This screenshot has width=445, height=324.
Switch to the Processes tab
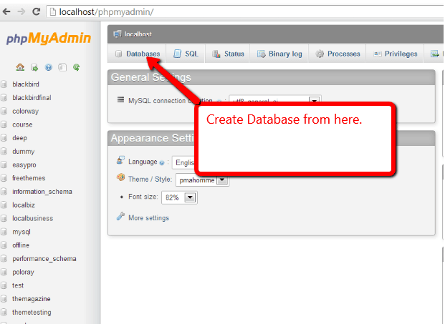338,54
